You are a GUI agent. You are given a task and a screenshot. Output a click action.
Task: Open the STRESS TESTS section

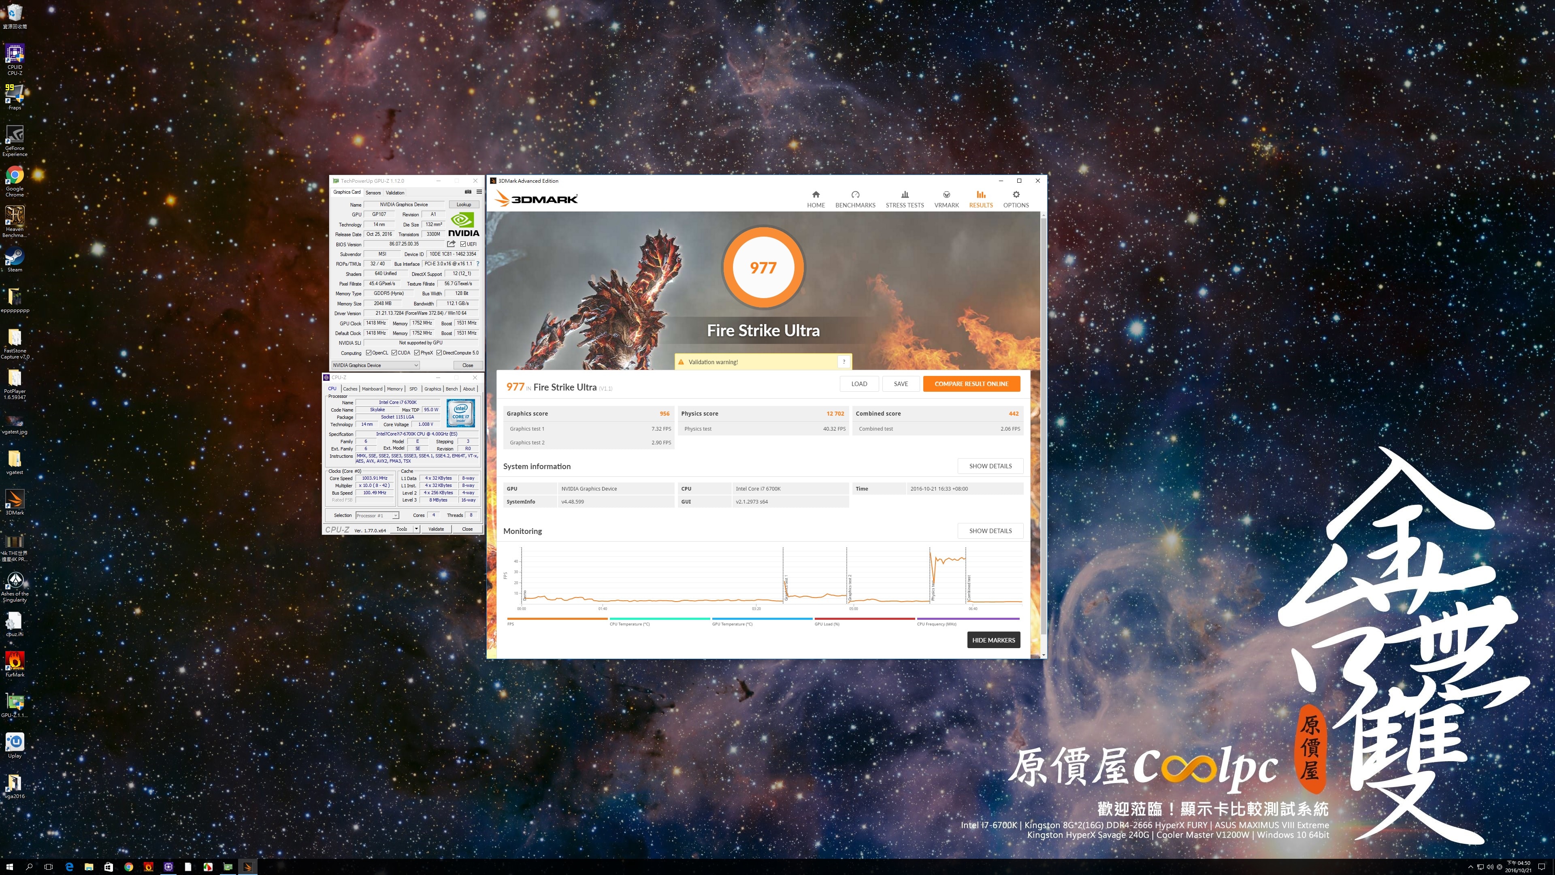904,199
